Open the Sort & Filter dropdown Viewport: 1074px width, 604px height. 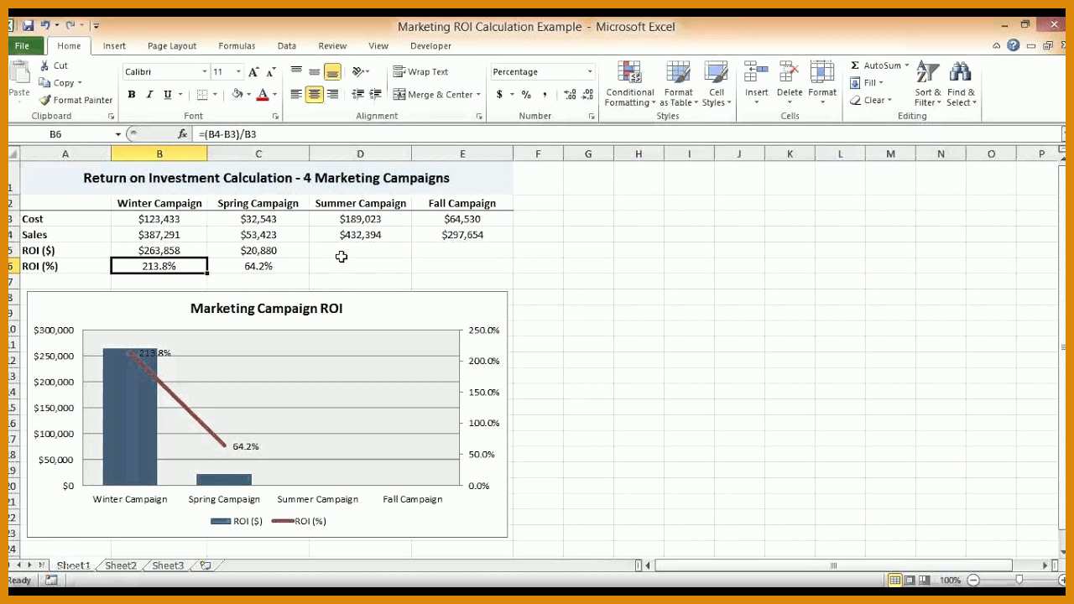[927, 84]
